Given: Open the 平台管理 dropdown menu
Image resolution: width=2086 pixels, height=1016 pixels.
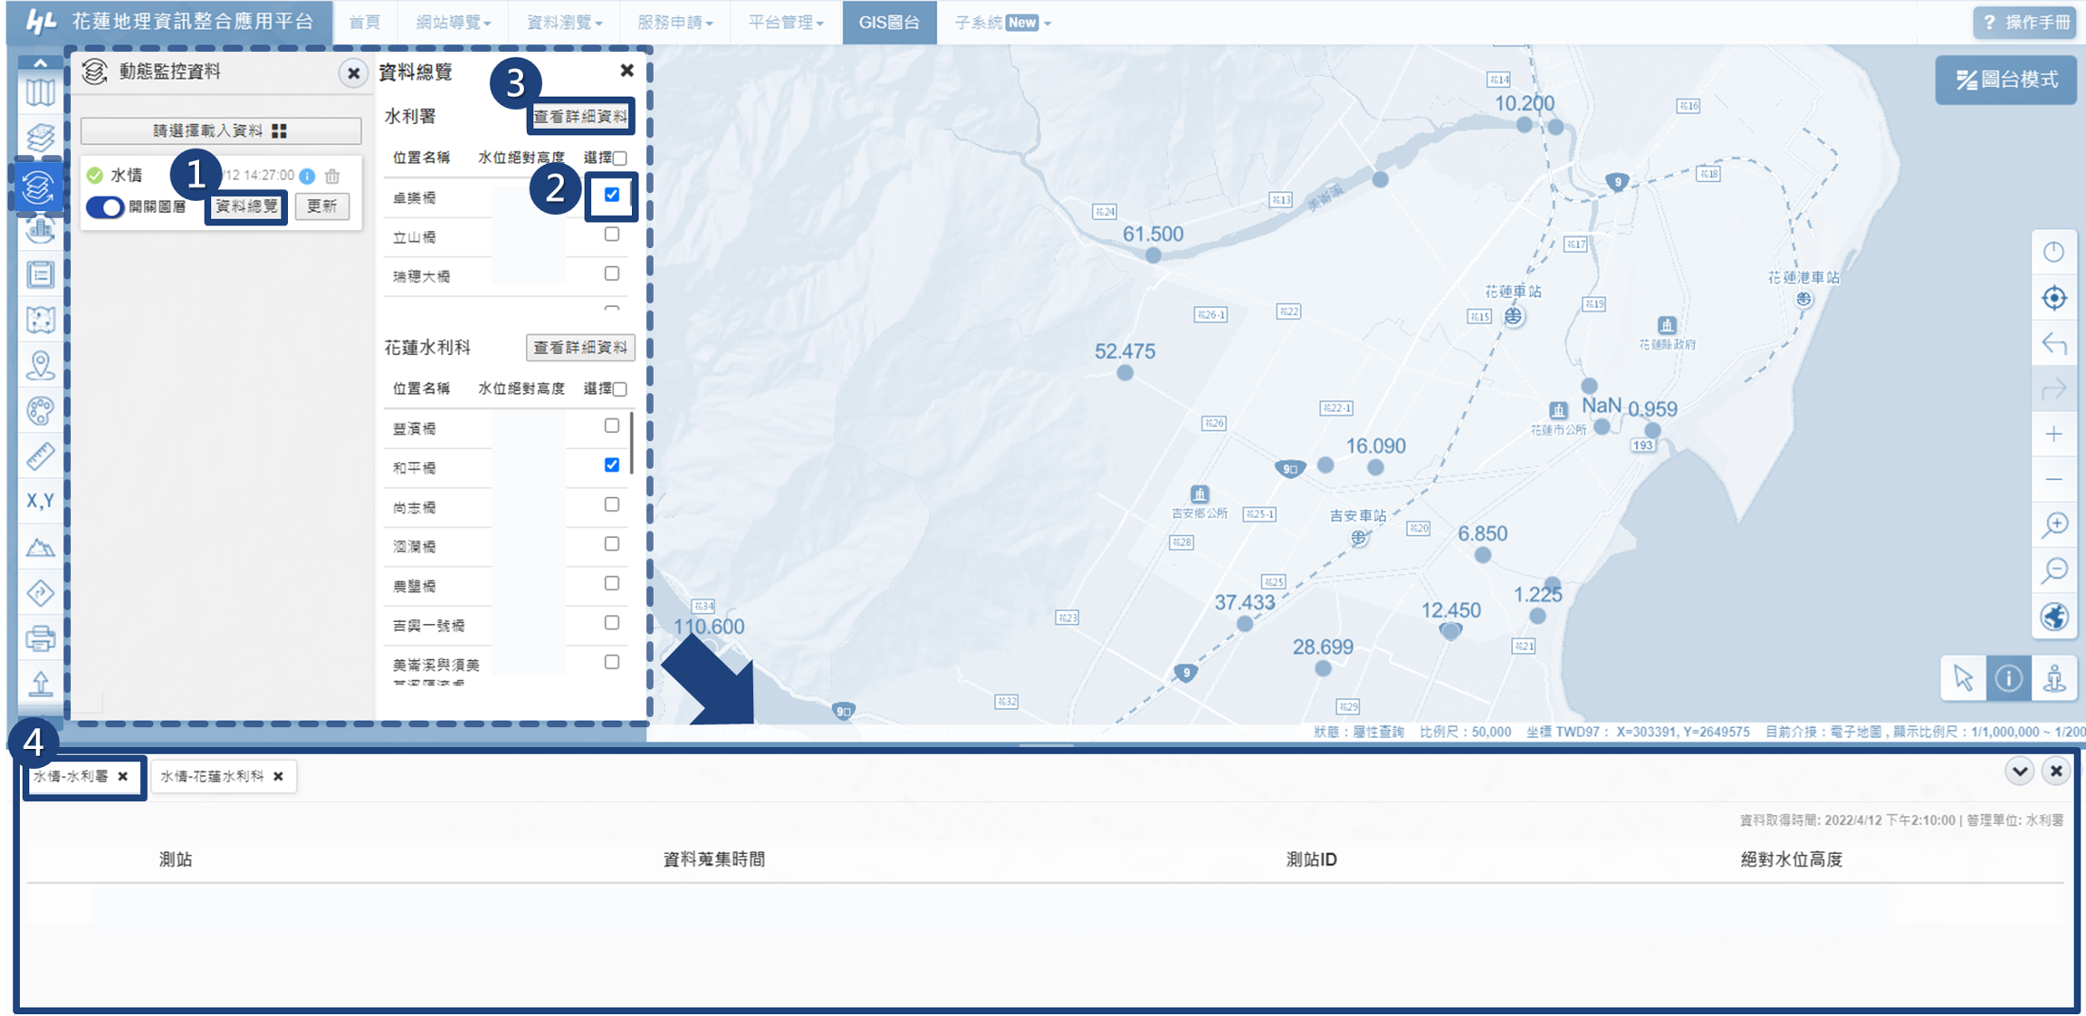Looking at the screenshot, I should click(x=785, y=23).
